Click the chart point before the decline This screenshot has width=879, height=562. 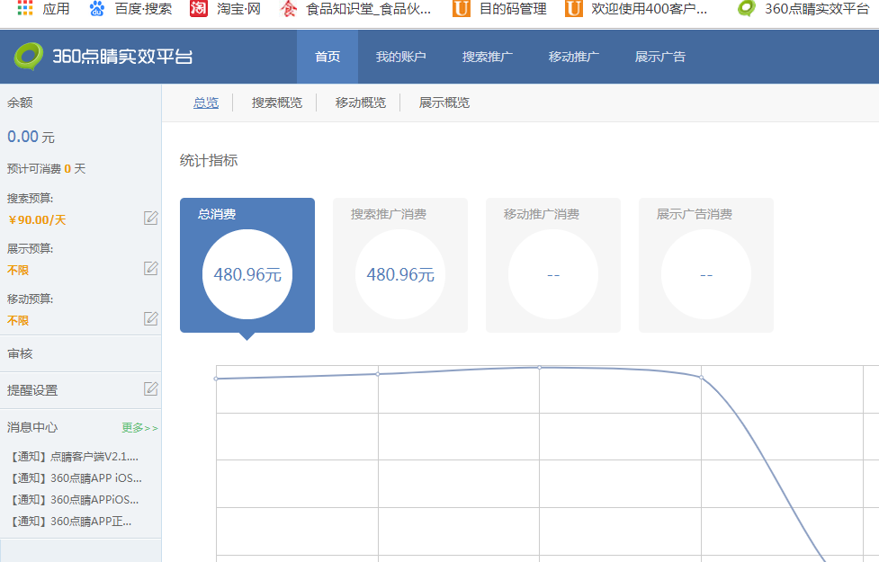(701, 377)
